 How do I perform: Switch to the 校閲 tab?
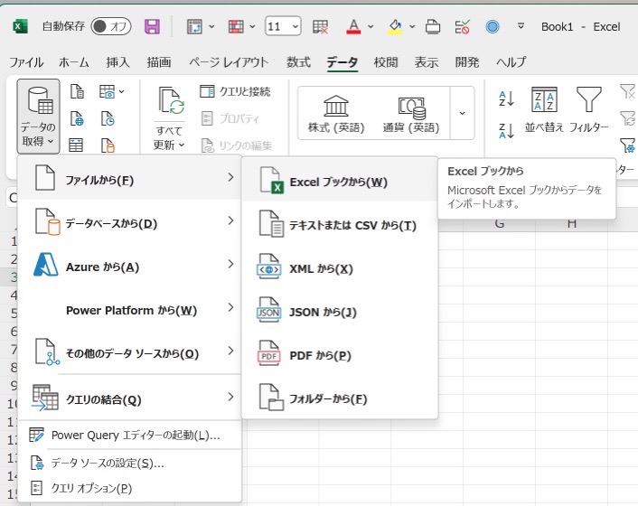(385, 62)
